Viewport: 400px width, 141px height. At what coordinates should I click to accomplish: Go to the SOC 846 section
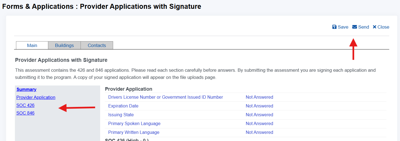(x=25, y=113)
